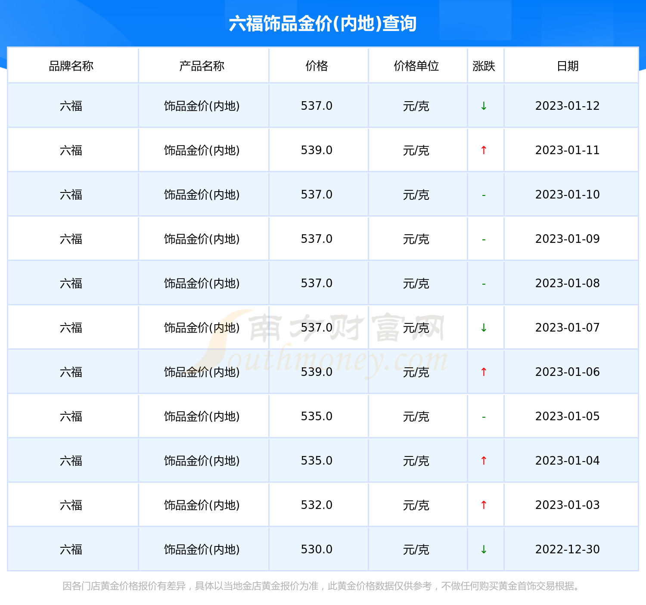Click the green down arrow for 2023-01-07
This screenshot has width=646, height=605.
pos(484,328)
